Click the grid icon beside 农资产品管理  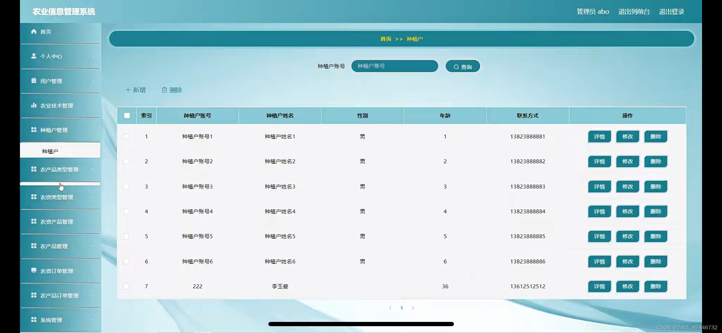(34, 221)
